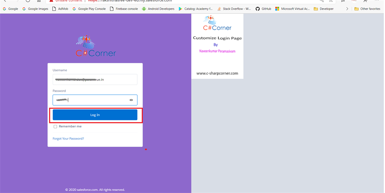Focus the Username input field

95,79
